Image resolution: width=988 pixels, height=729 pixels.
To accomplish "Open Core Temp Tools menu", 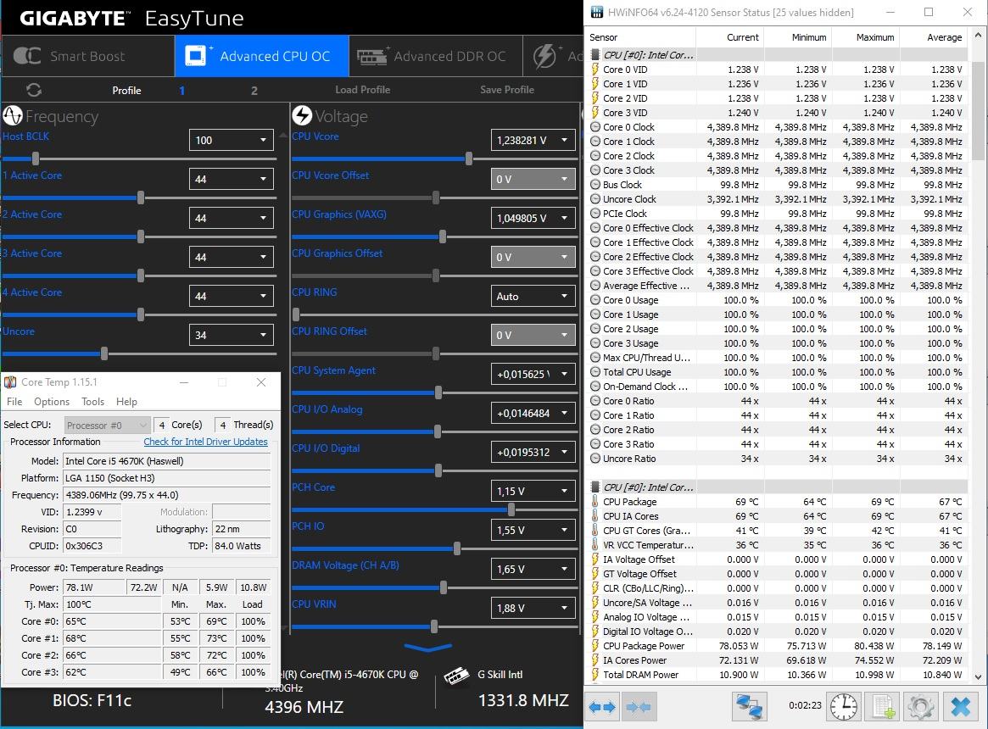I will coord(92,401).
